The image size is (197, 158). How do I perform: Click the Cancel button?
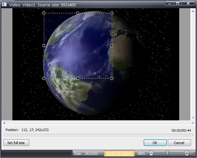click(179, 143)
